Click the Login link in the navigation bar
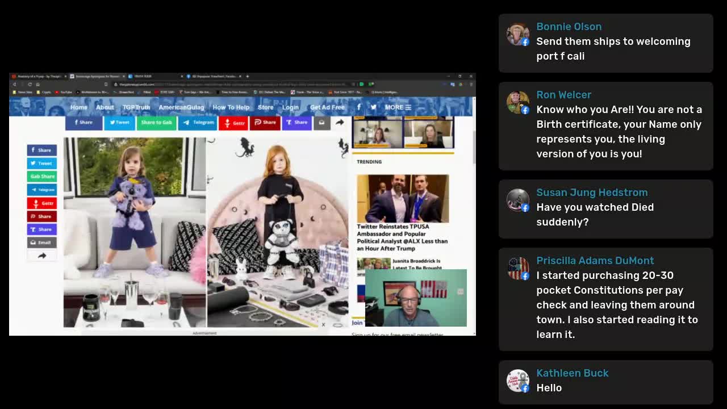This screenshot has width=727, height=409. pyautogui.click(x=290, y=107)
